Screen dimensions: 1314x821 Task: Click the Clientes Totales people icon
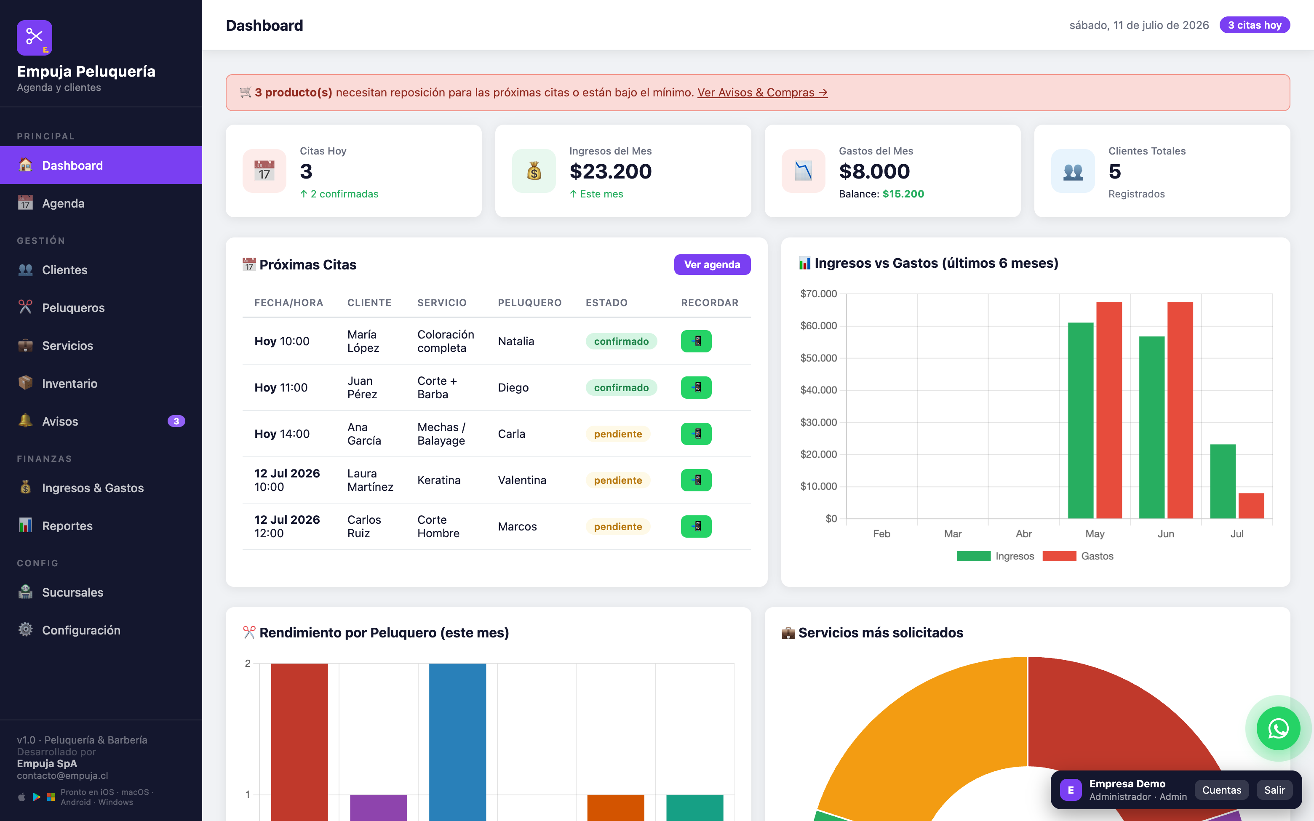pyautogui.click(x=1073, y=171)
